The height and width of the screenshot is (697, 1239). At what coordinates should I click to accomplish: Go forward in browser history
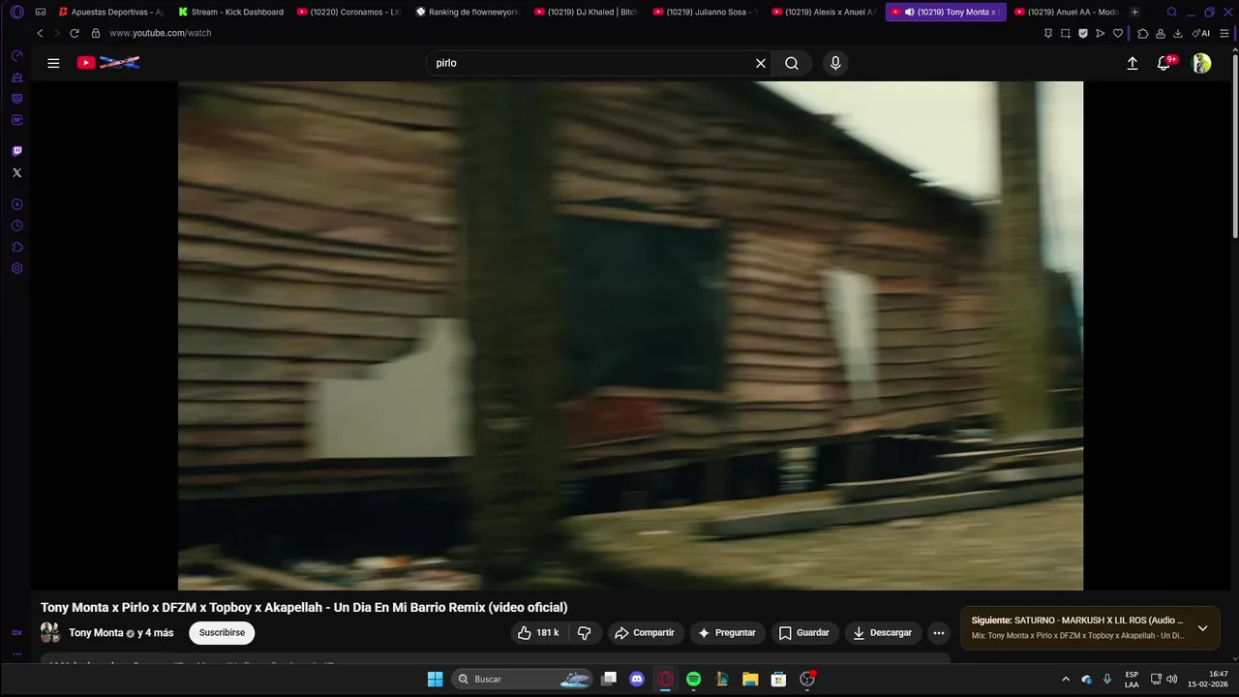(56, 33)
